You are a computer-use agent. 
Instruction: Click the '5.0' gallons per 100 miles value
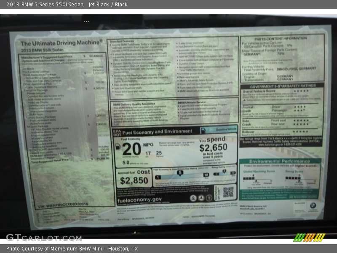click(x=126, y=163)
